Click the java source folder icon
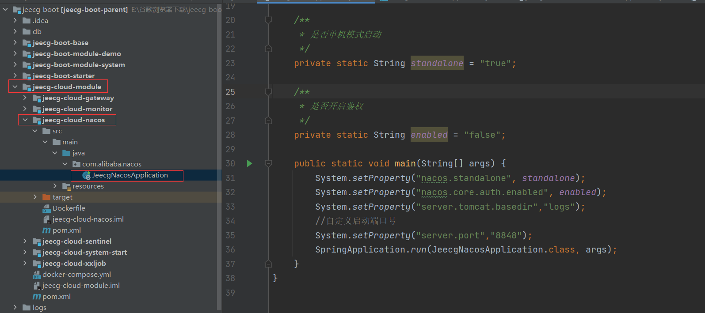This screenshot has height=313, width=705. coord(66,153)
